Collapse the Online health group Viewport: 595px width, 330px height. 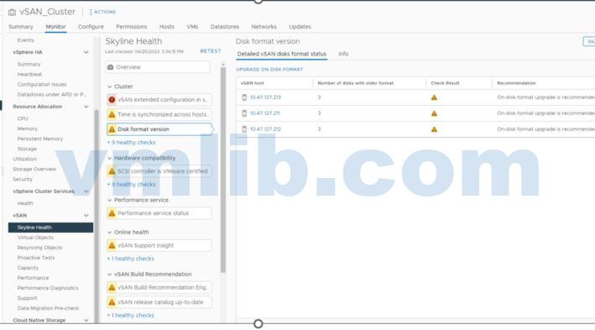pyautogui.click(x=109, y=233)
